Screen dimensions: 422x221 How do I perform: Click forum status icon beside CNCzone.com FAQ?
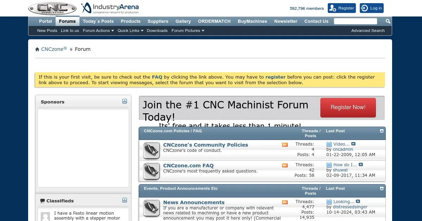pos(152,171)
